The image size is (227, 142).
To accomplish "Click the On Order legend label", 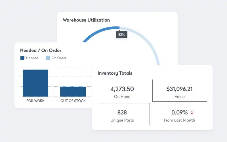I will tap(59, 58).
